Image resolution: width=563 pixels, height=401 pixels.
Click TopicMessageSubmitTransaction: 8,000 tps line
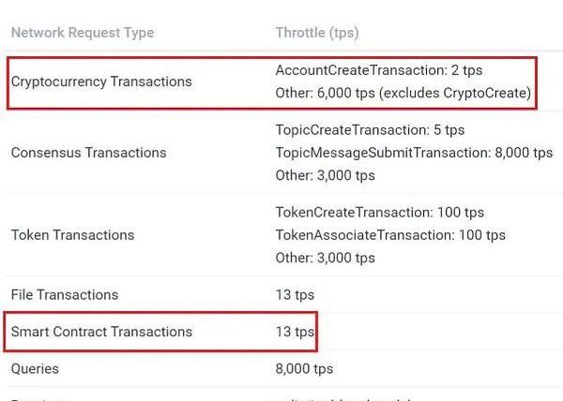click(415, 153)
